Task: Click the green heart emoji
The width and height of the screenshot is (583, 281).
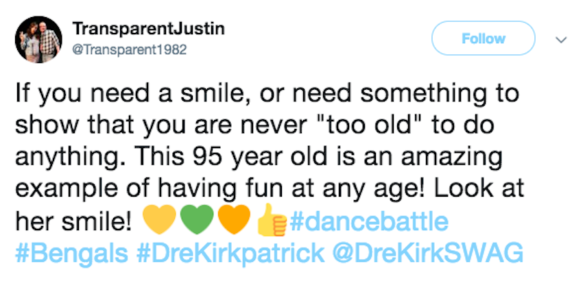Action: 195,222
